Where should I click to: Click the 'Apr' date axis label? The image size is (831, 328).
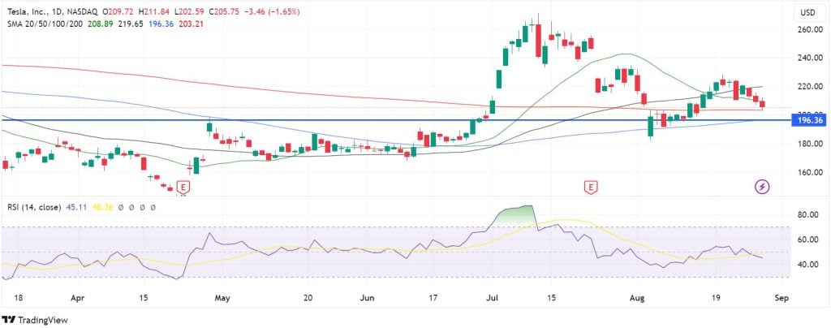click(x=78, y=298)
